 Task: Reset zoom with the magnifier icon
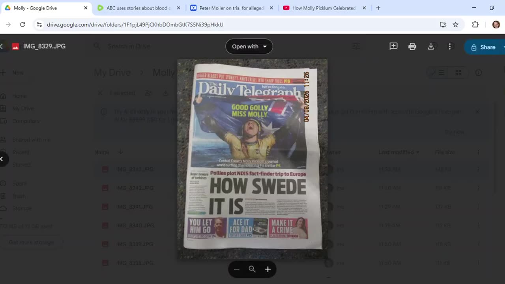[252, 269]
